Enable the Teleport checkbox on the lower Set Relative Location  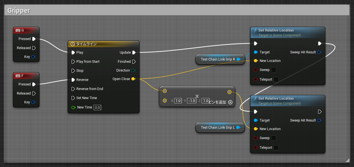click(275, 147)
